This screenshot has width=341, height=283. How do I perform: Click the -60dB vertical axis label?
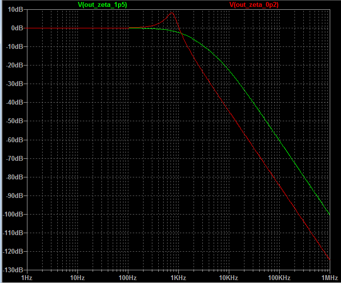pos(14,140)
